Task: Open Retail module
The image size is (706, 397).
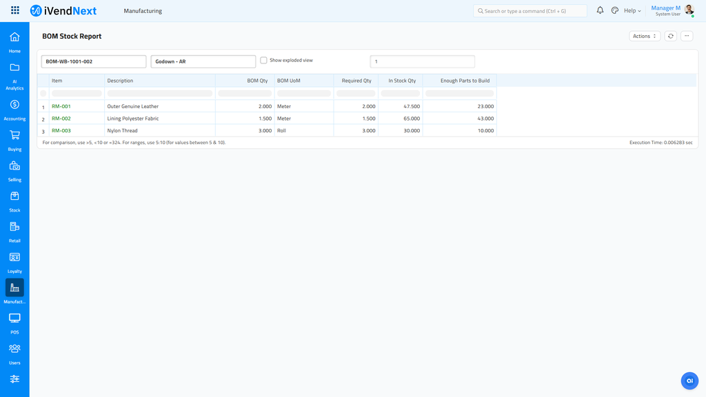Action: [14, 232]
